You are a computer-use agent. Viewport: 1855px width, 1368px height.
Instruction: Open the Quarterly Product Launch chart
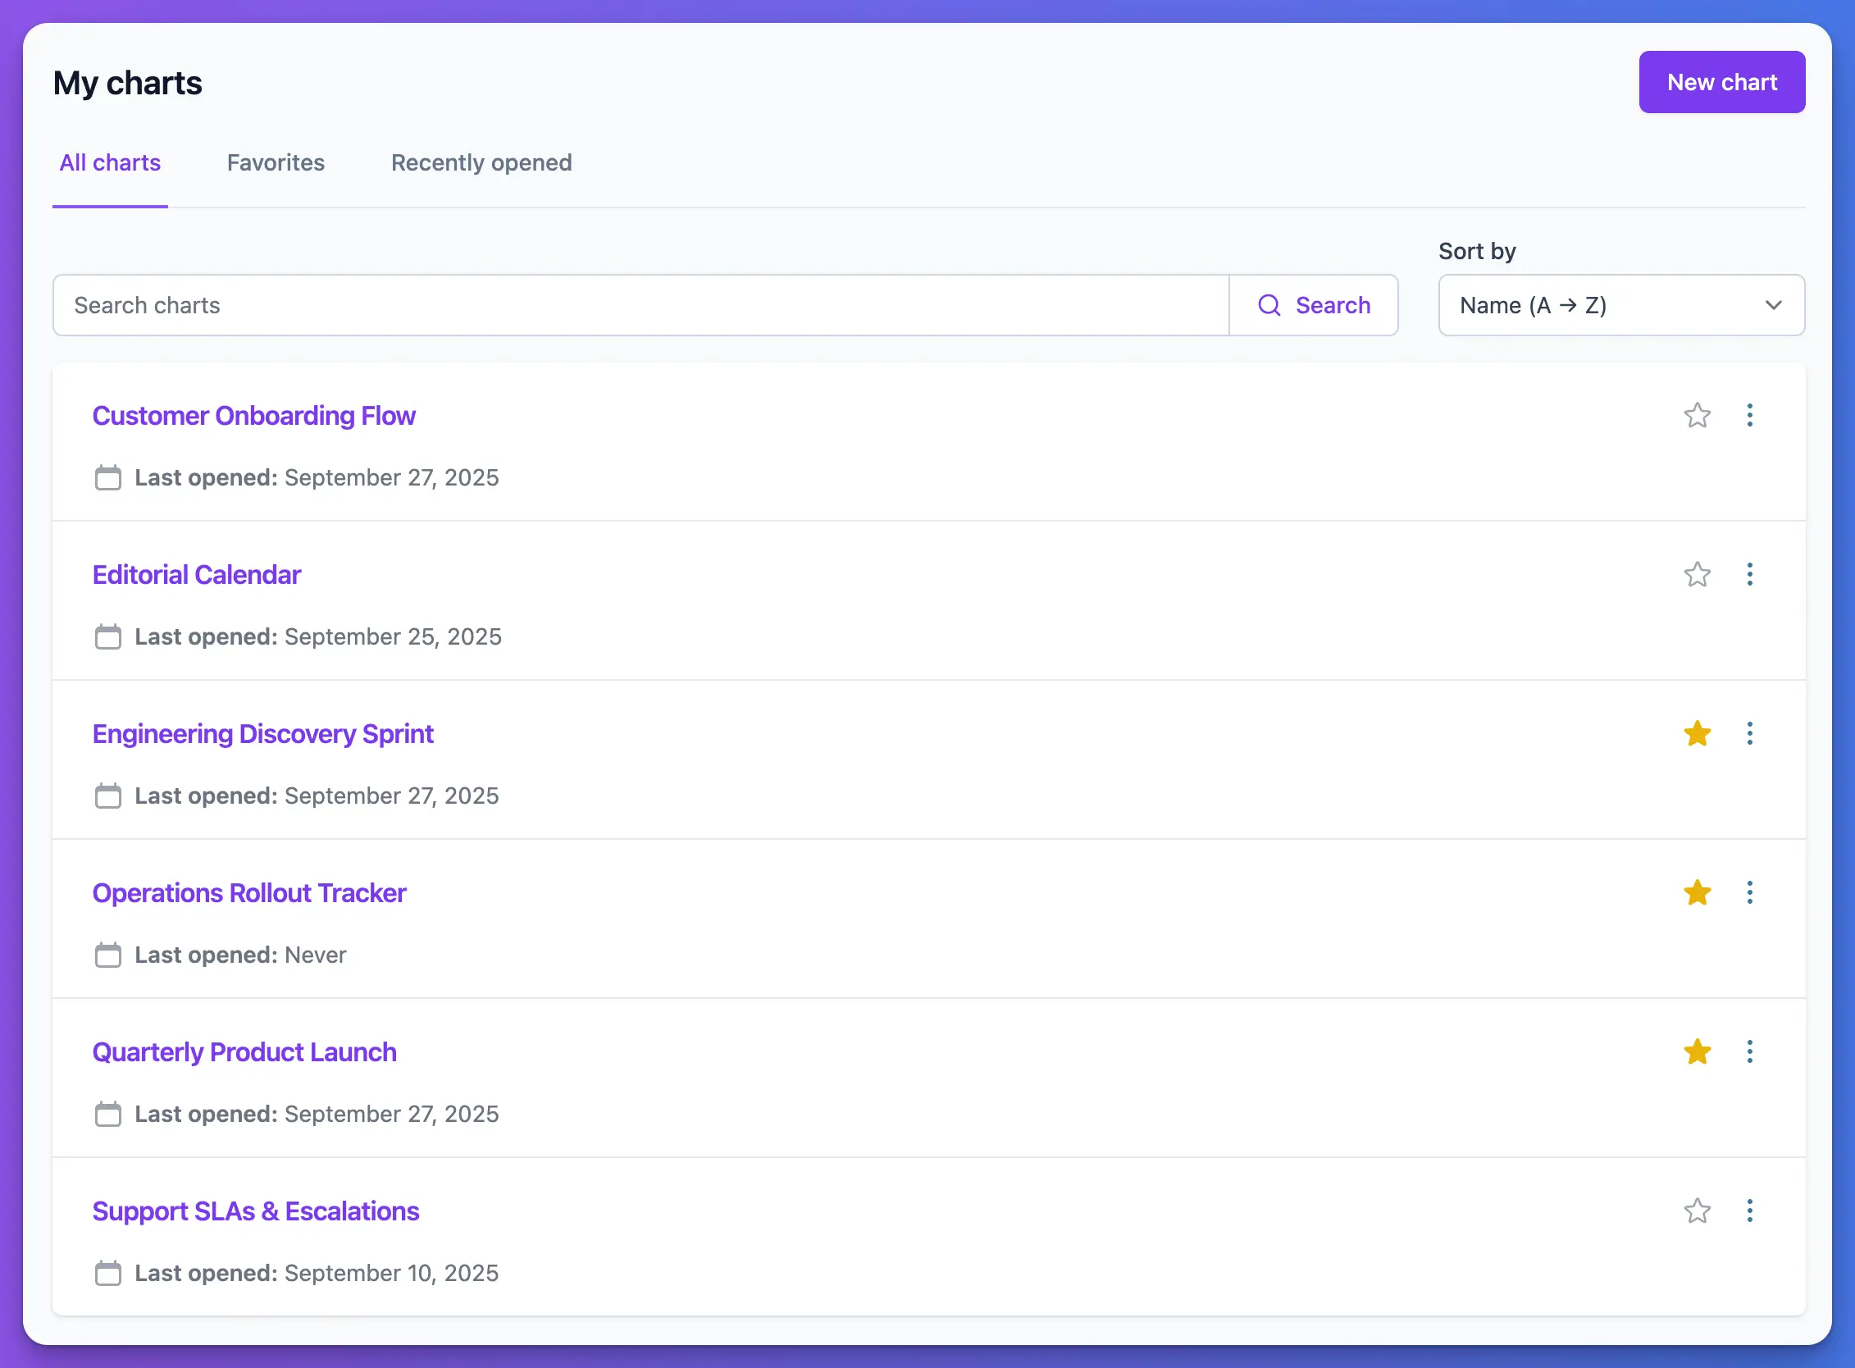(x=244, y=1051)
